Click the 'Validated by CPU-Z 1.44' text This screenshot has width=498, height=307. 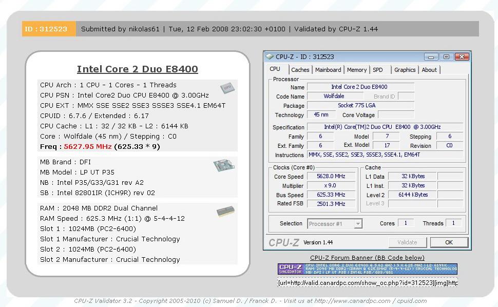click(x=336, y=29)
